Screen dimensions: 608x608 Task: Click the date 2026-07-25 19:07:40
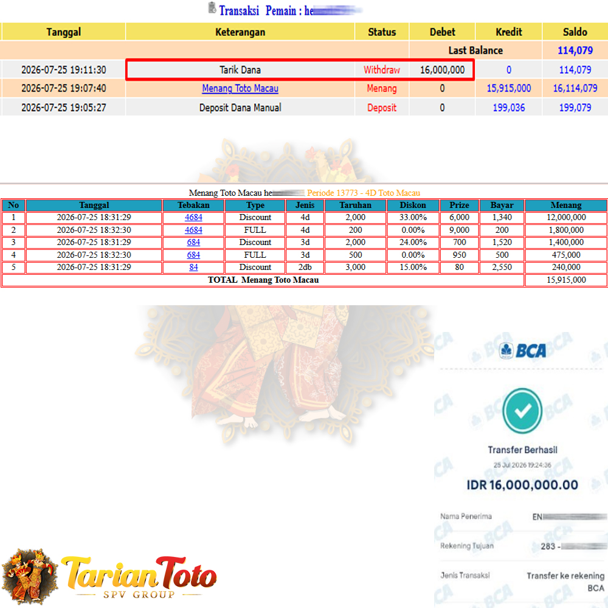pos(64,88)
